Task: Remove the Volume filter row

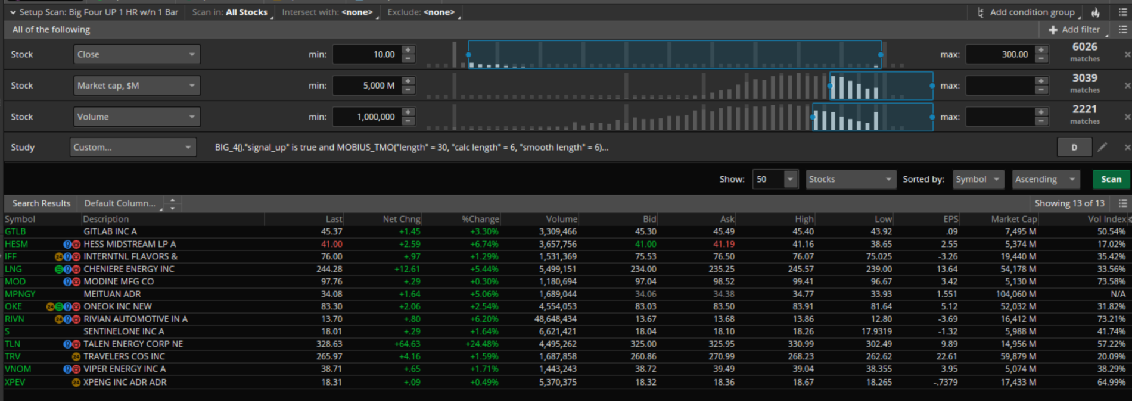Action: pos(1127,117)
